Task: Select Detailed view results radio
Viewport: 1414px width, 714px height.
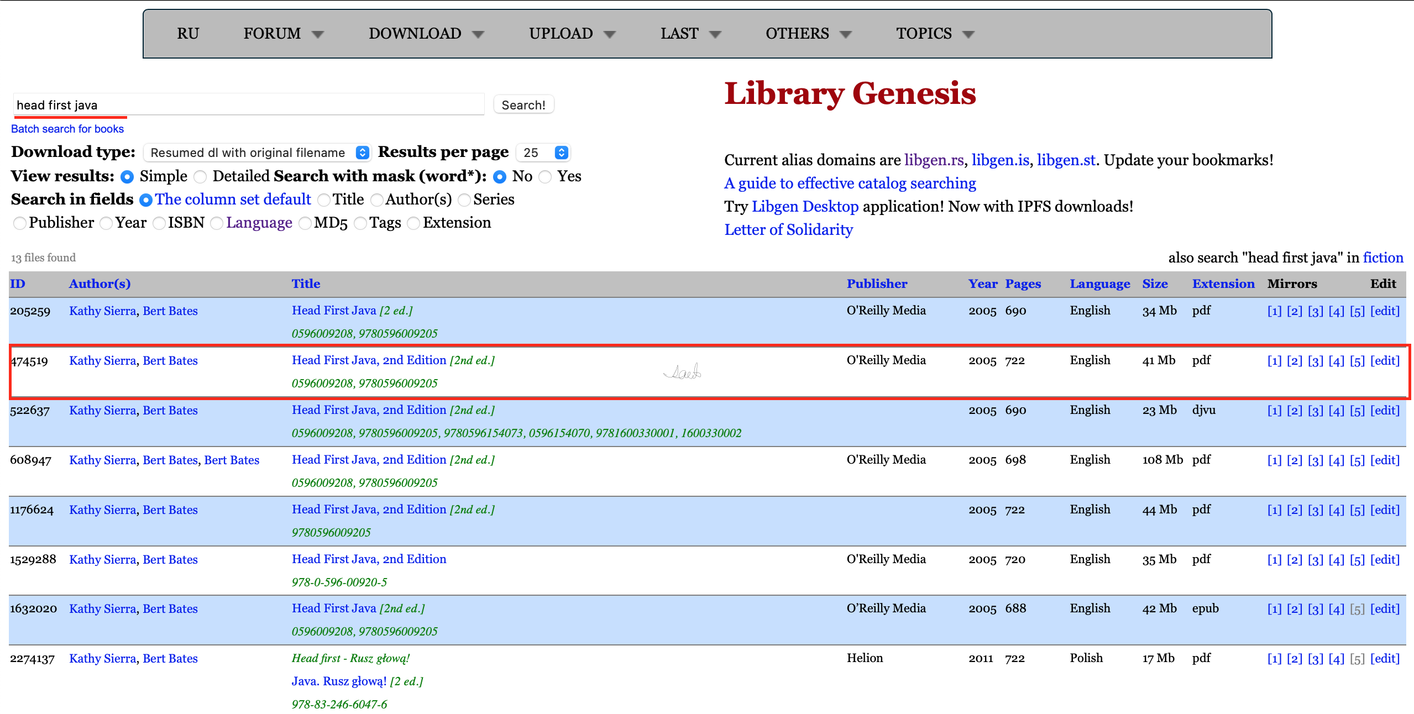Action: [201, 177]
